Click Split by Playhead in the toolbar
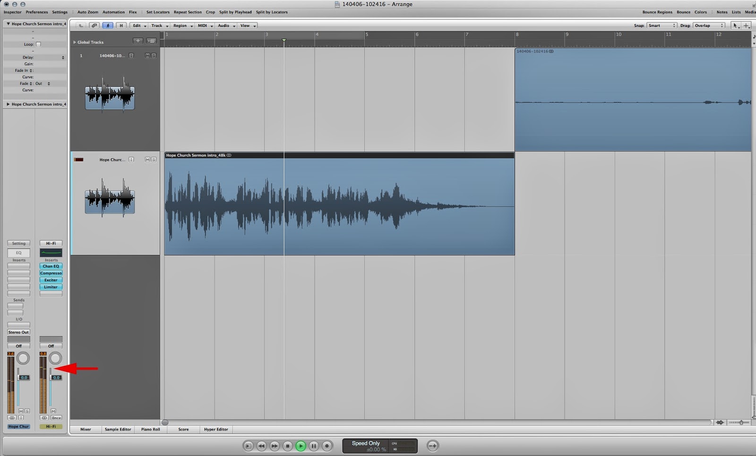The width and height of the screenshot is (756, 456). tap(235, 12)
